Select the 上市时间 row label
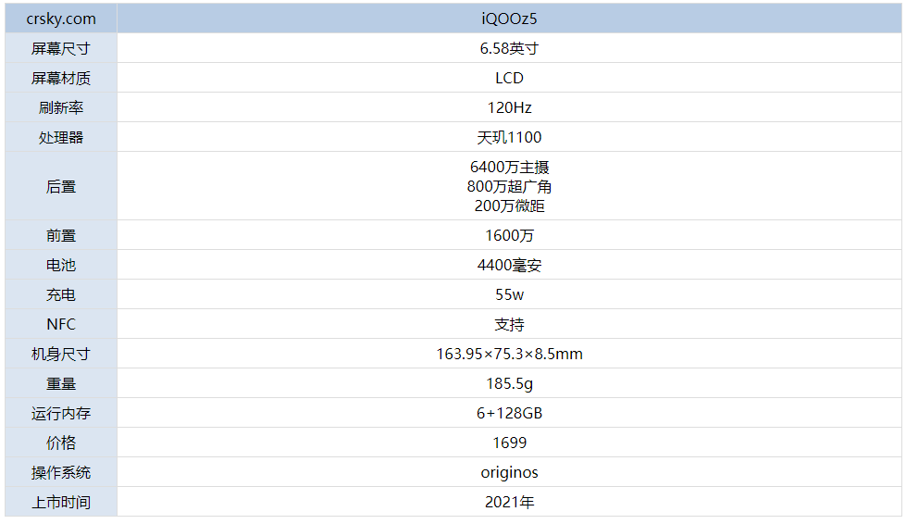906x524 pixels. point(61,502)
